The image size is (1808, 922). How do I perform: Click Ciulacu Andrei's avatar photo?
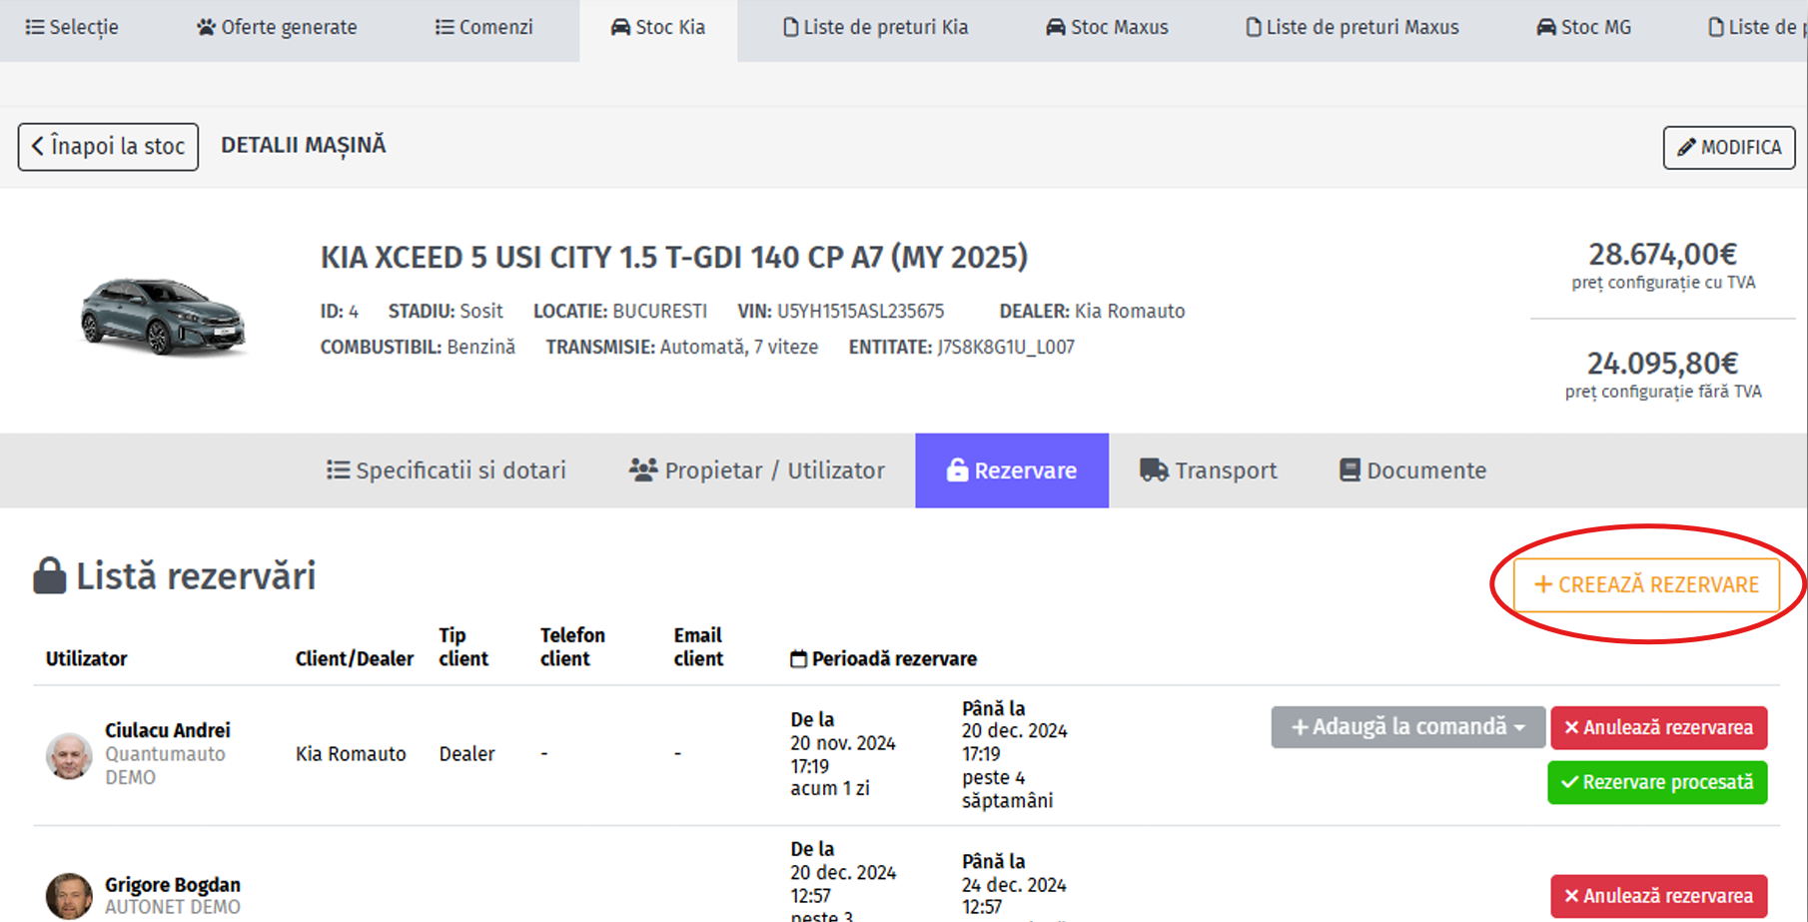pos(69,755)
